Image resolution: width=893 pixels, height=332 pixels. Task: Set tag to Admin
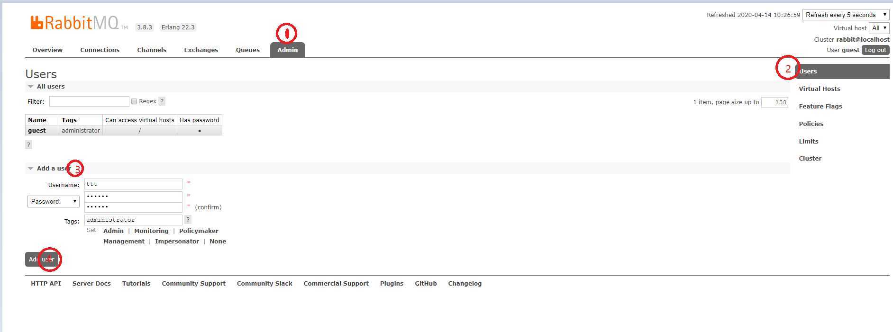[113, 231]
